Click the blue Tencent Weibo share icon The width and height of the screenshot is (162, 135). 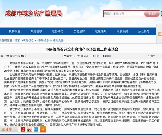pyautogui.click(x=36, y=129)
